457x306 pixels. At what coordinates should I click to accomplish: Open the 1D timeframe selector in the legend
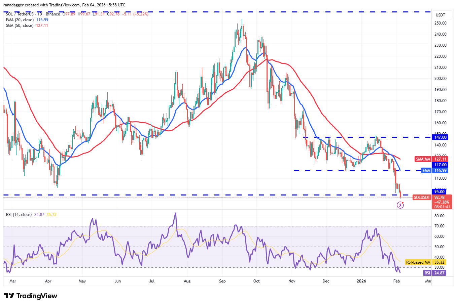(x=39, y=14)
